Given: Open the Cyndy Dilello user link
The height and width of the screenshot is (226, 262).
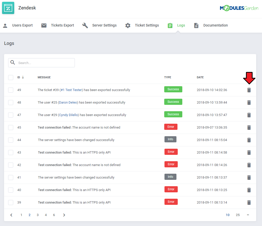Looking at the screenshot, I should [x=68, y=115].
